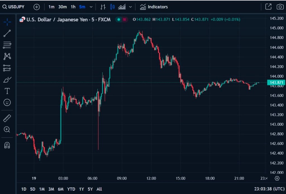Viewport: 286px width, 194px height.
Task: Select candlestick chart style
Action: [x=113, y=7]
